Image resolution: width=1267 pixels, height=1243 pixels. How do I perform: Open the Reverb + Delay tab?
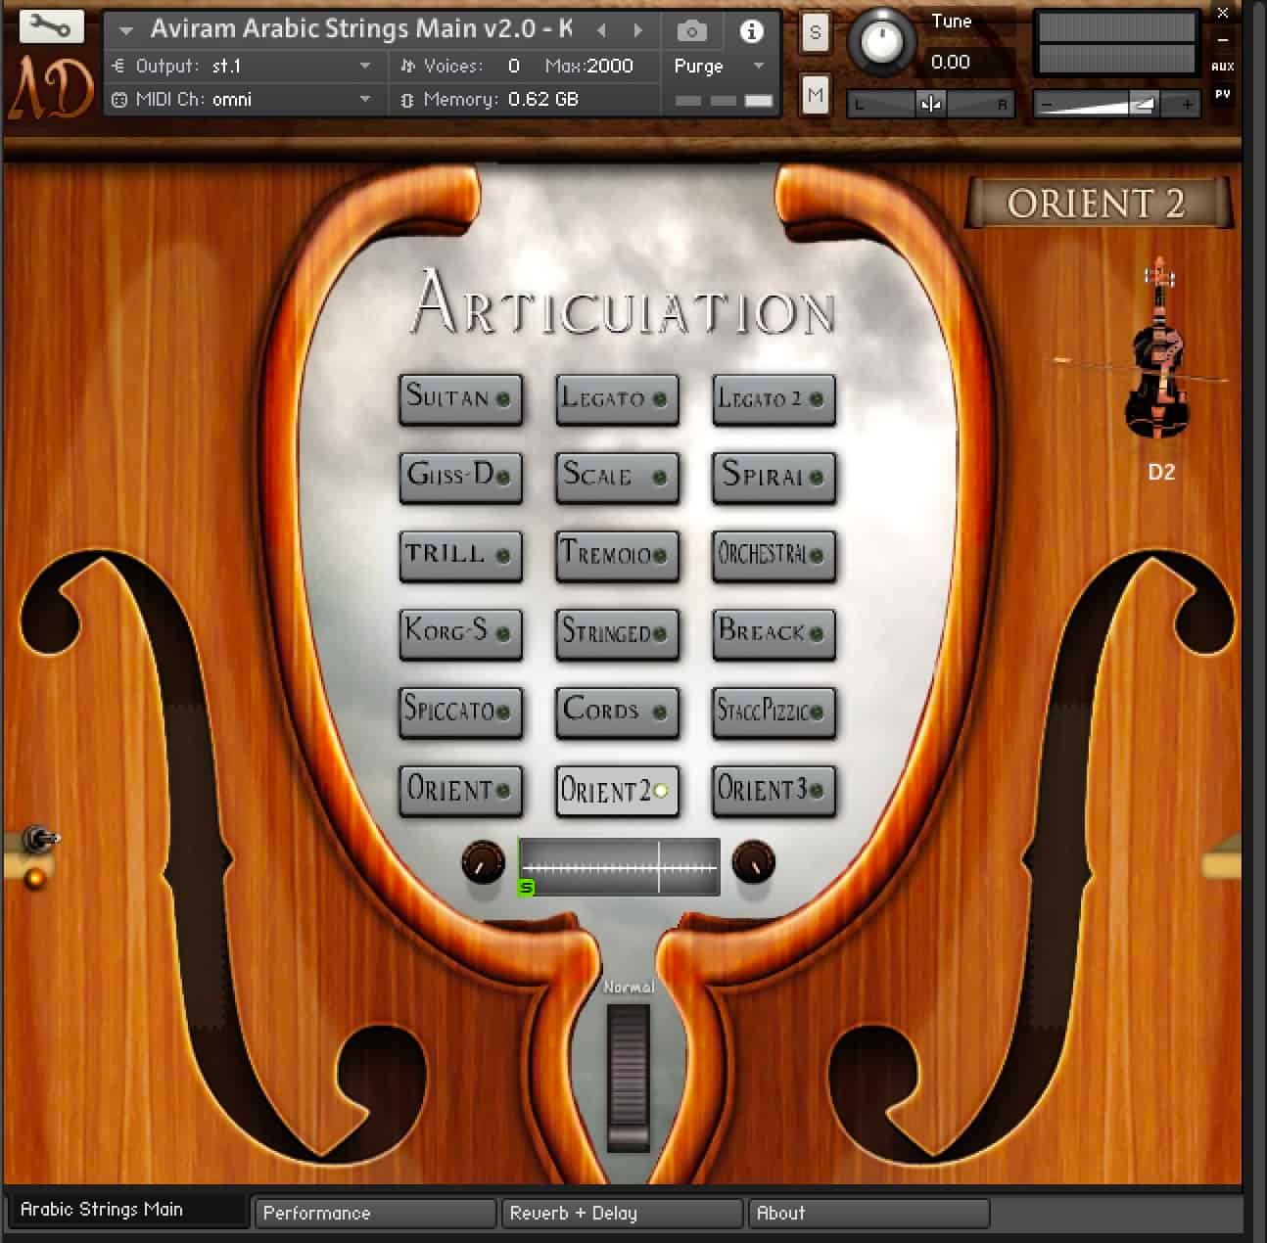tap(621, 1213)
